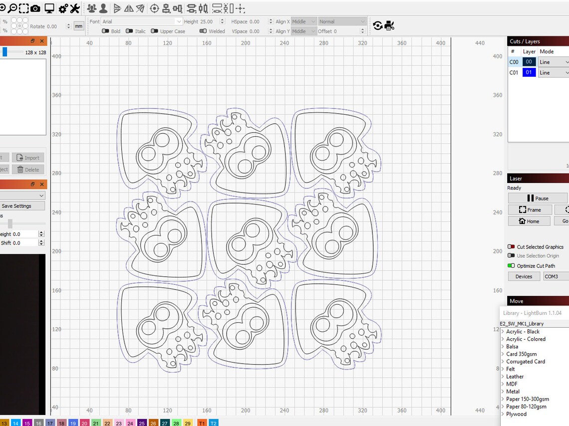Click the move-to-center target icon
Screen dimensions: 569x426
pyautogui.click(x=154, y=8)
